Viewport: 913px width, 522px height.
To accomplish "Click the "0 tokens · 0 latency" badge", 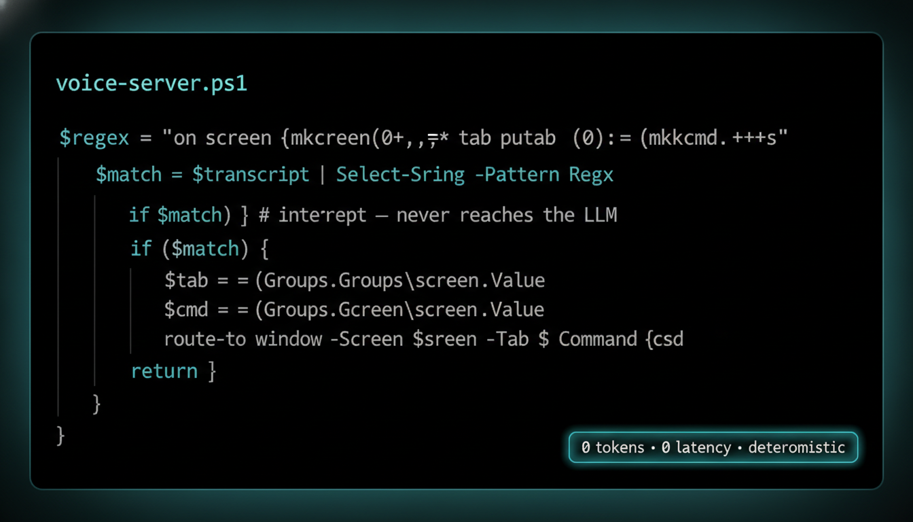I will click(713, 448).
